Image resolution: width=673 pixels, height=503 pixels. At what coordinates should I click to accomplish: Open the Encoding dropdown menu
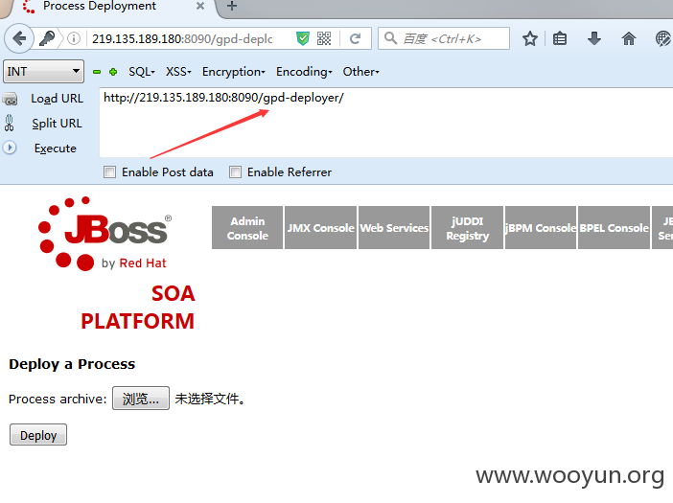point(304,72)
